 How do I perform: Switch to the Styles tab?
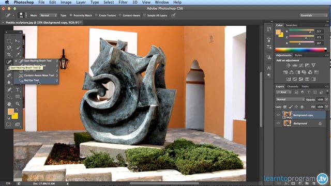pos(298,55)
